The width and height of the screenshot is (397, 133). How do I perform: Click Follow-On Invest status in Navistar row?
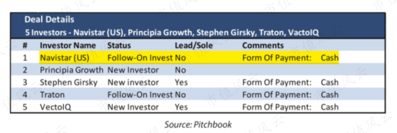pyautogui.click(x=140, y=58)
